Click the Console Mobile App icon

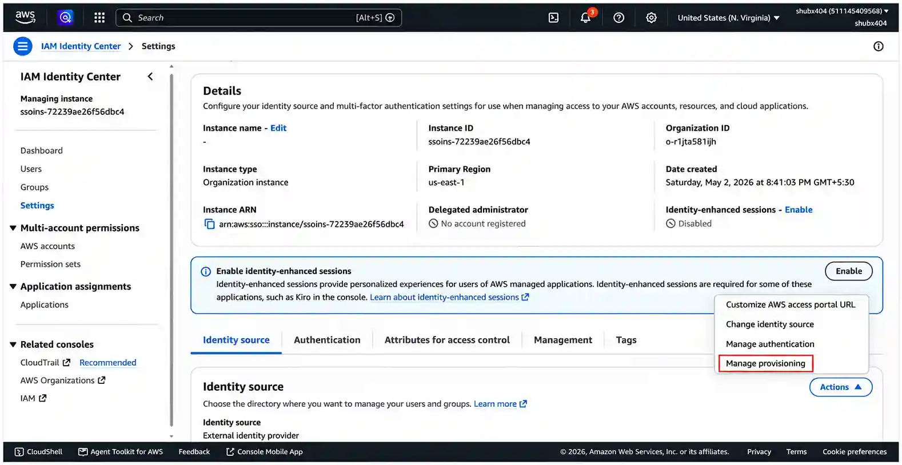click(230, 452)
